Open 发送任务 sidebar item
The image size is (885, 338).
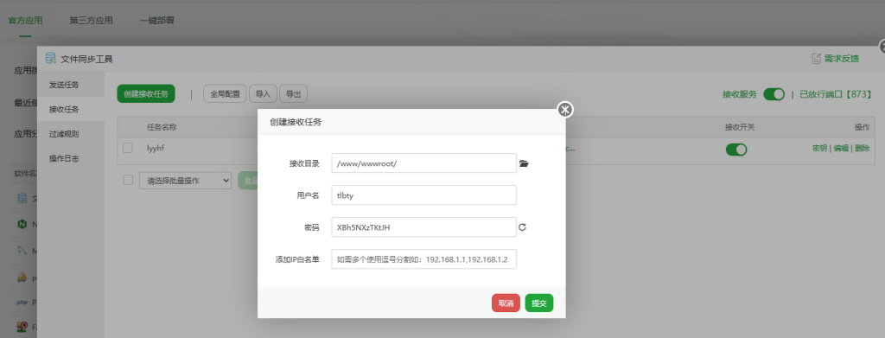pyautogui.click(x=71, y=85)
